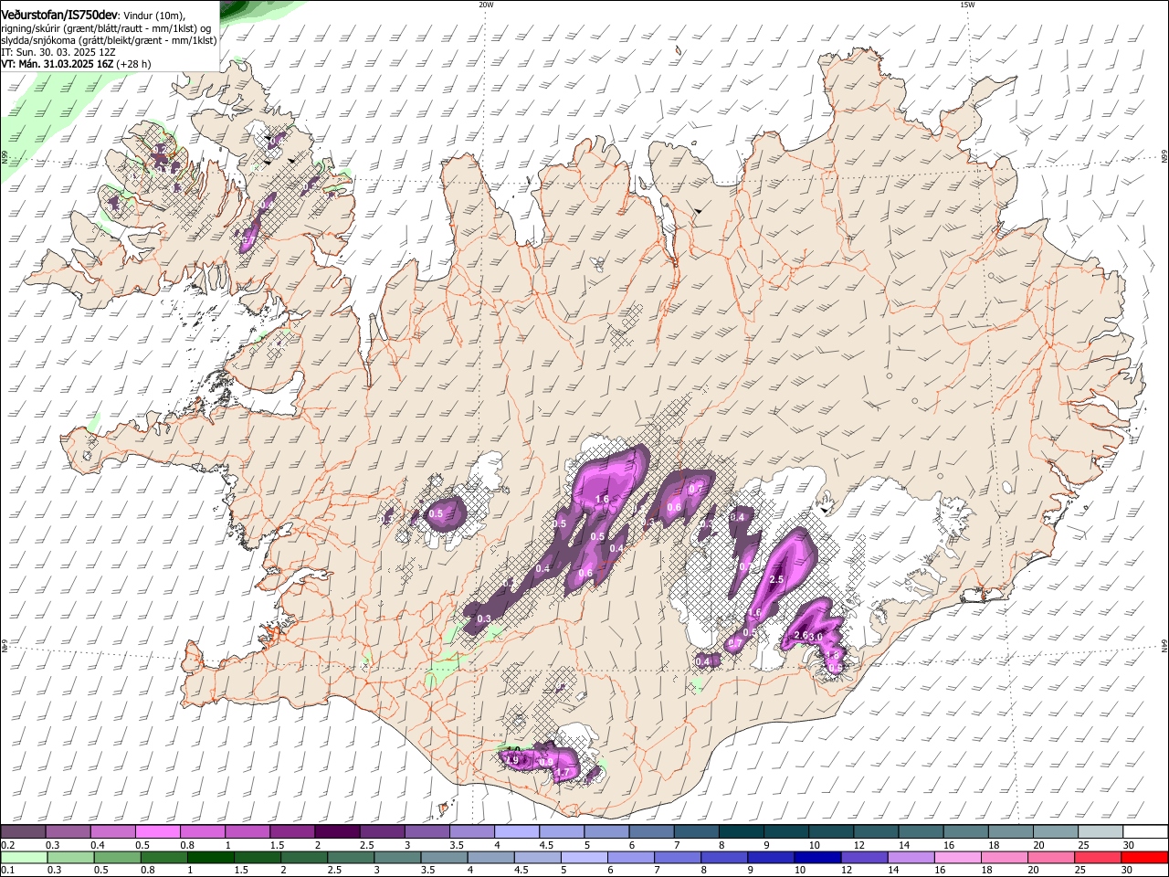Click the dark purple '2' swatch in upper legend
The width and height of the screenshot is (1169, 877).
pos(336,831)
